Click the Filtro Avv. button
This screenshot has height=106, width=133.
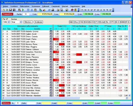tap(28, 22)
